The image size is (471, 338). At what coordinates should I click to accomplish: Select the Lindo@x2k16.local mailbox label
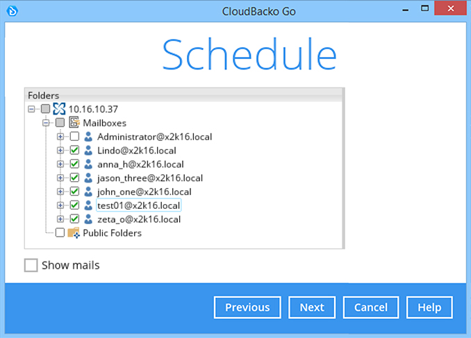(x=136, y=151)
